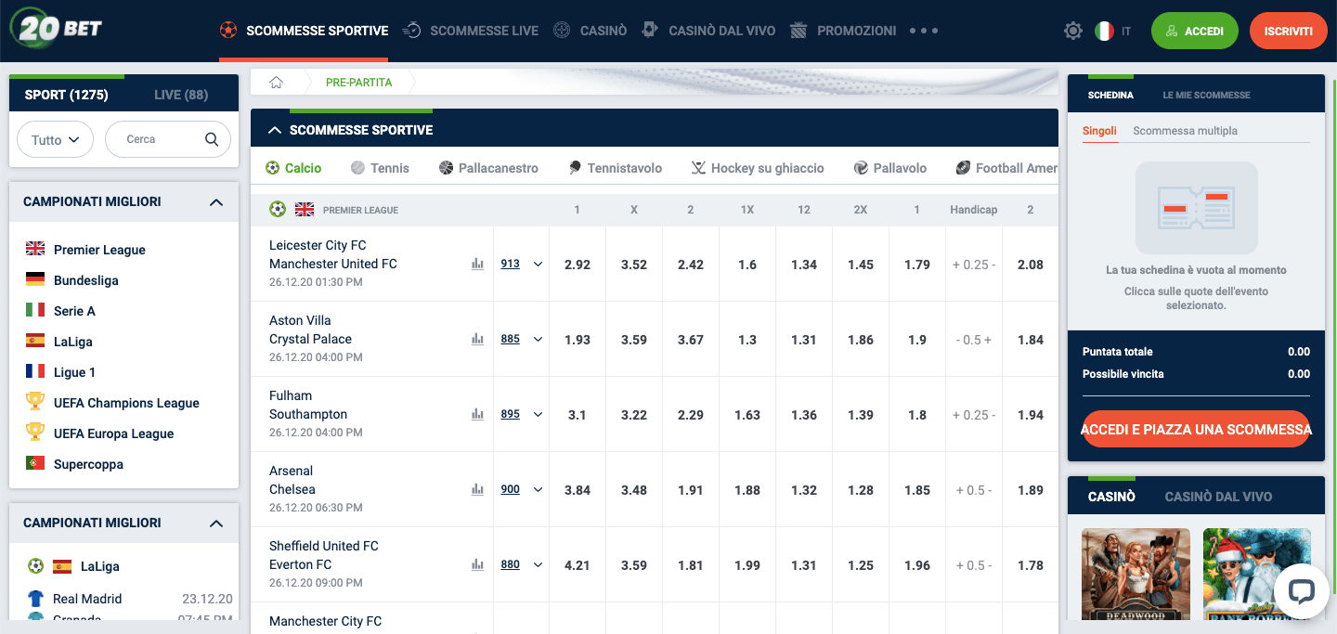The height and width of the screenshot is (634, 1337).
Task: Open the UEFA Europa League link
Action: coord(113,433)
